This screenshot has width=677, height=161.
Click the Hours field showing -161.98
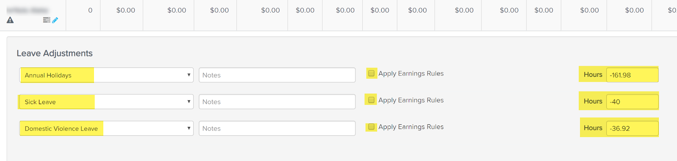pyautogui.click(x=632, y=75)
